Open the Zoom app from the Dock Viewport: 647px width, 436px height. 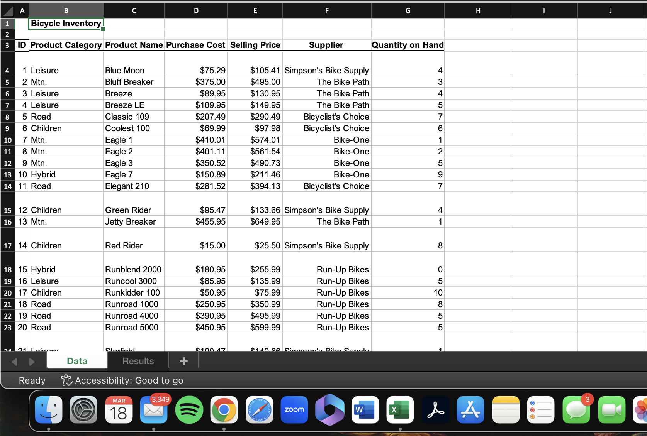[294, 410]
